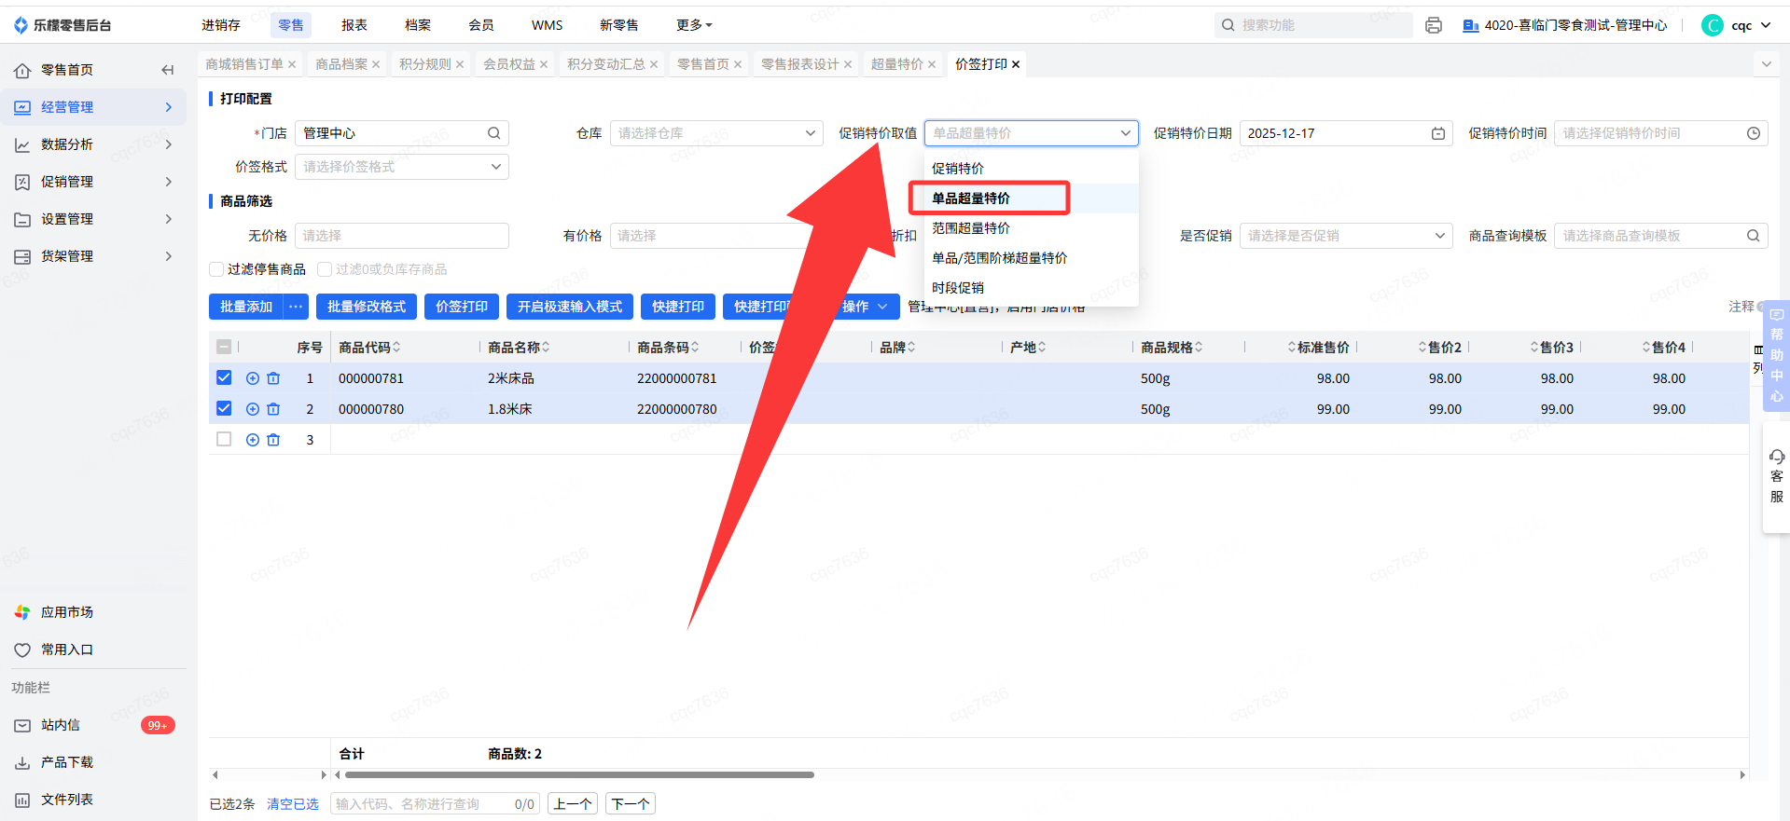Image resolution: width=1790 pixels, height=821 pixels.
Task: Open 产品下载 in sidebar
Action: pyautogui.click(x=67, y=762)
